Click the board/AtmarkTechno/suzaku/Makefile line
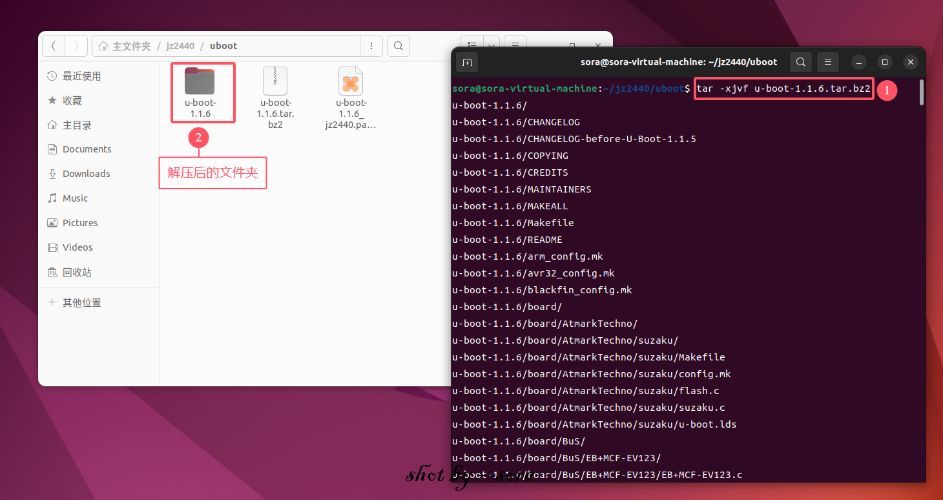 tap(589, 357)
